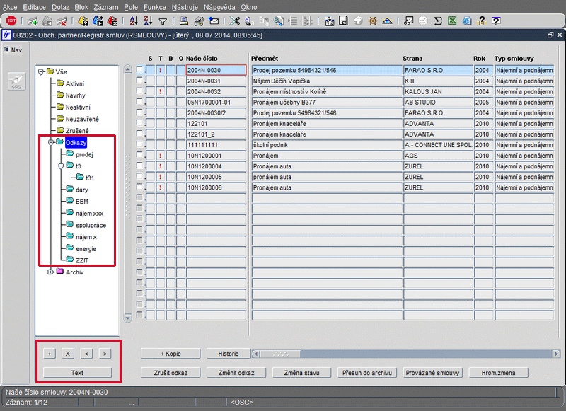The width and height of the screenshot is (566, 411).
Task: Check the checkbox for row 10N1200006
Action: tap(139, 187)
